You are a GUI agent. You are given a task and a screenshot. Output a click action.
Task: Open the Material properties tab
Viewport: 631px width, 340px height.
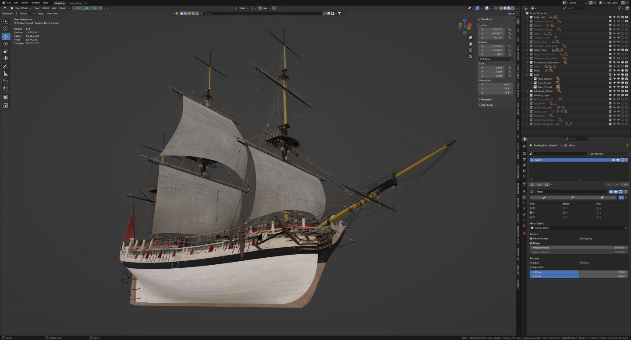[524, 226]
